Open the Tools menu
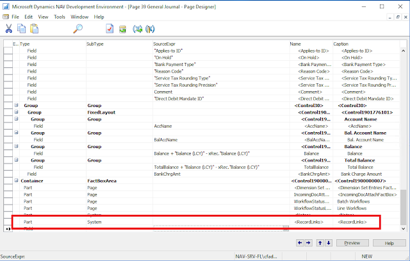 click(60, 17)
